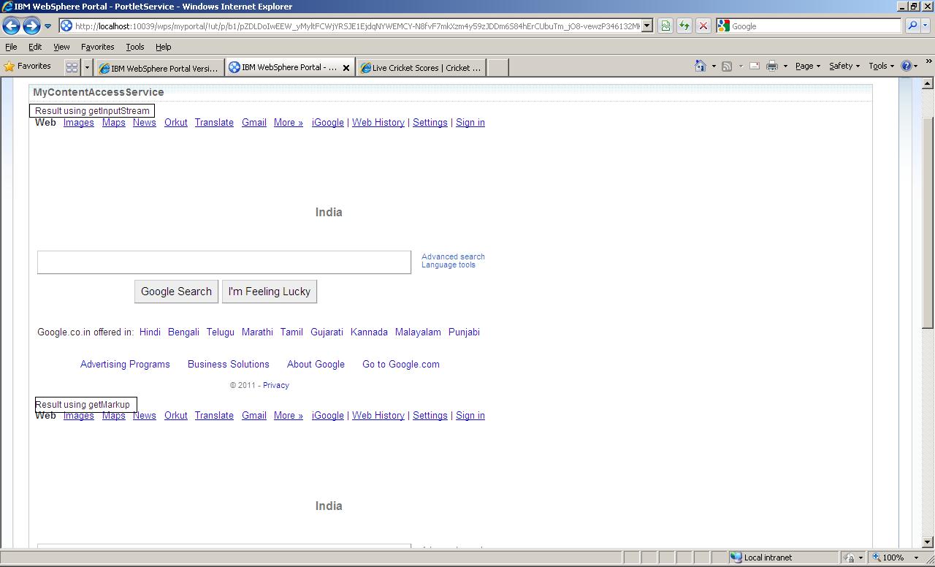Click first News link under getInputStream

tap(144, 123)
